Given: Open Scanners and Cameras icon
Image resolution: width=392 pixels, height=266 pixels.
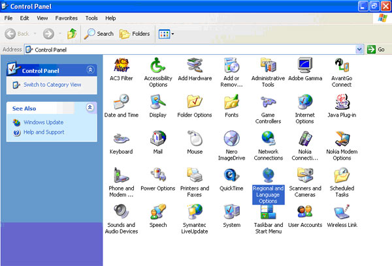Looking at the screenshot, I should 305,175.
